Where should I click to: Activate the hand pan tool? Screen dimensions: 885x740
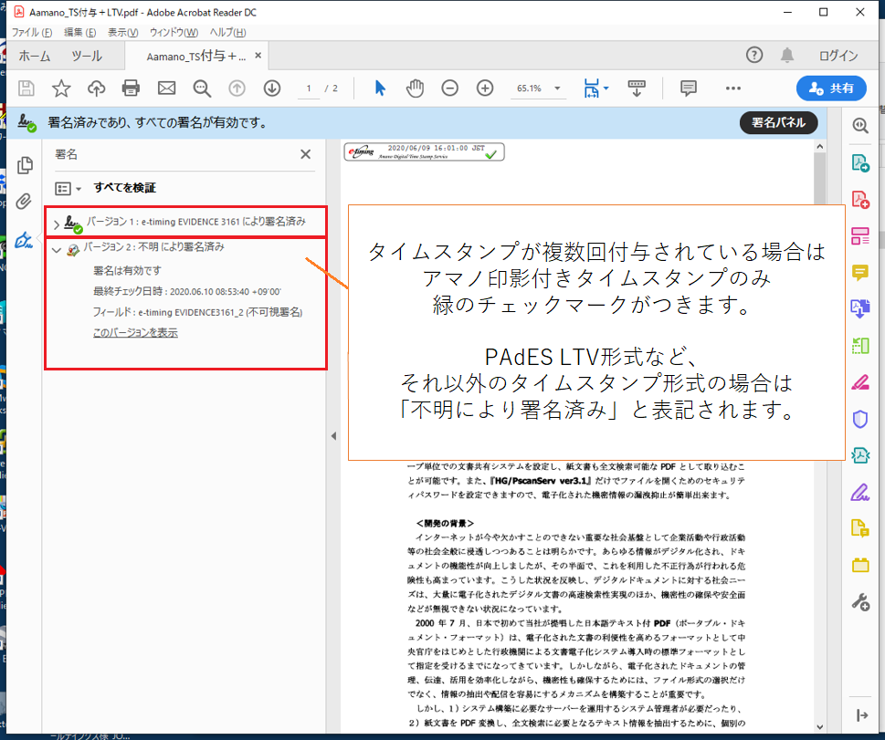tap(415, 88)
